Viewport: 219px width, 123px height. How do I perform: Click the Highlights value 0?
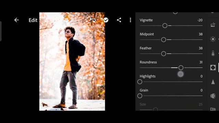[202, 76]
